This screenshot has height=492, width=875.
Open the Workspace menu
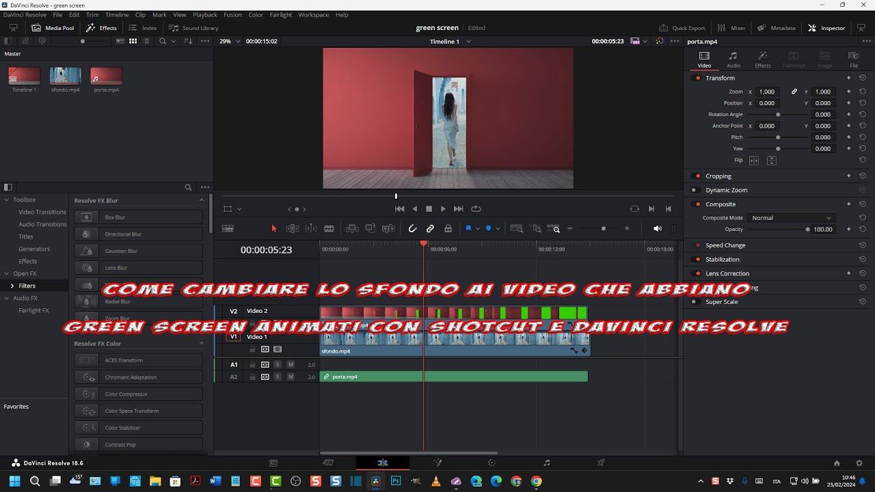313,14
